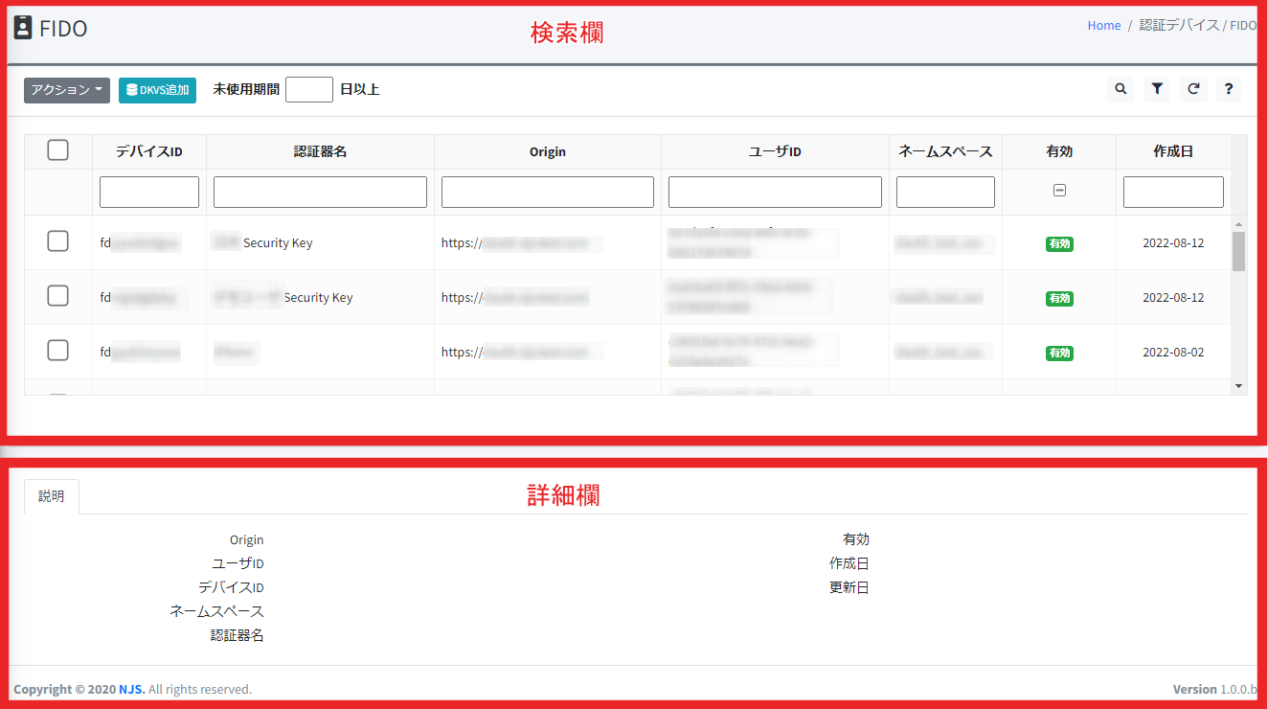The height and width of the screenshot is (709, 1268).
Task: Select the 説明 tab
Action: click(52, 496)
